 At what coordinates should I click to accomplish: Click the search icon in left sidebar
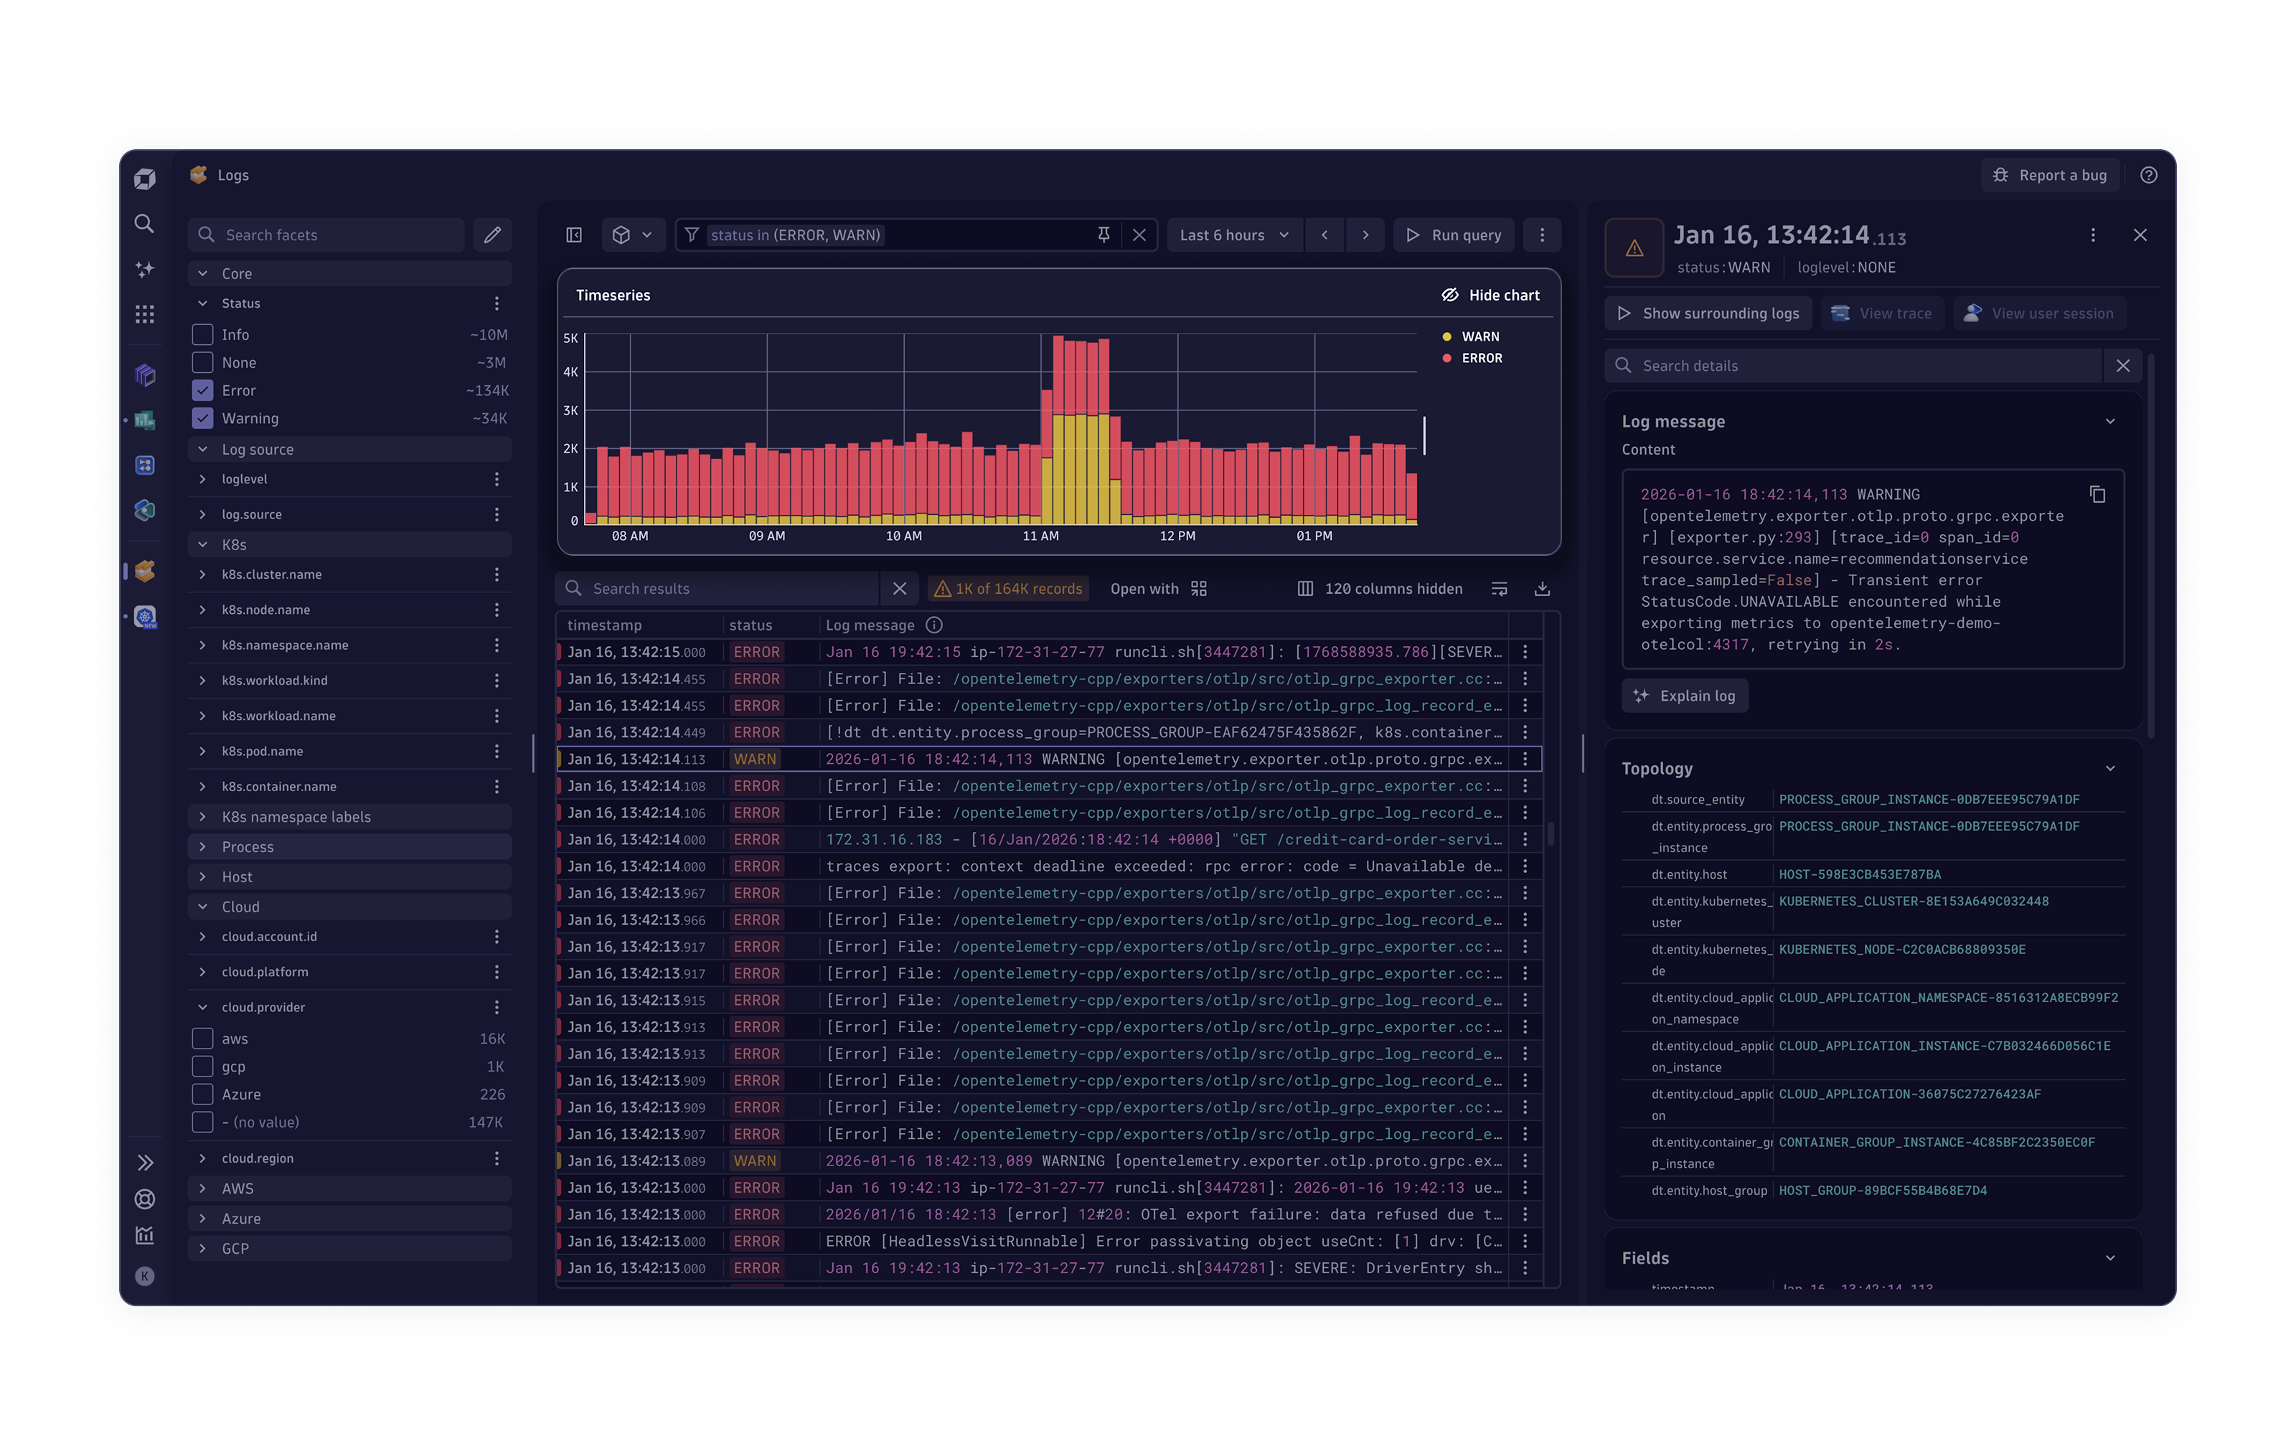pyautogui.click(x=145, y=223)
